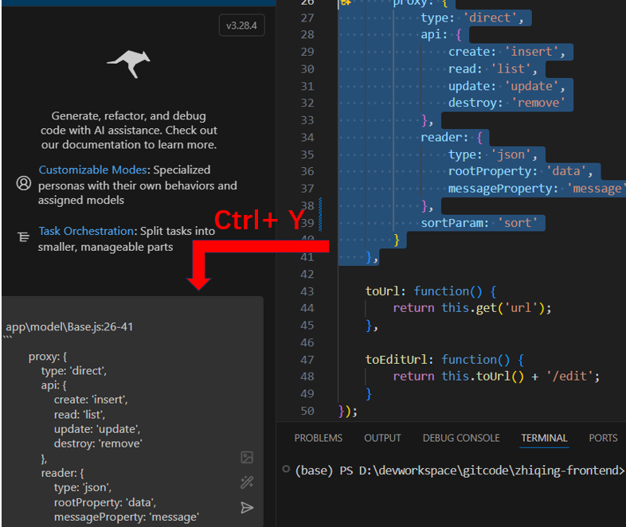
Task: Click the add image icon in chat input
Action: coord(247,457)
